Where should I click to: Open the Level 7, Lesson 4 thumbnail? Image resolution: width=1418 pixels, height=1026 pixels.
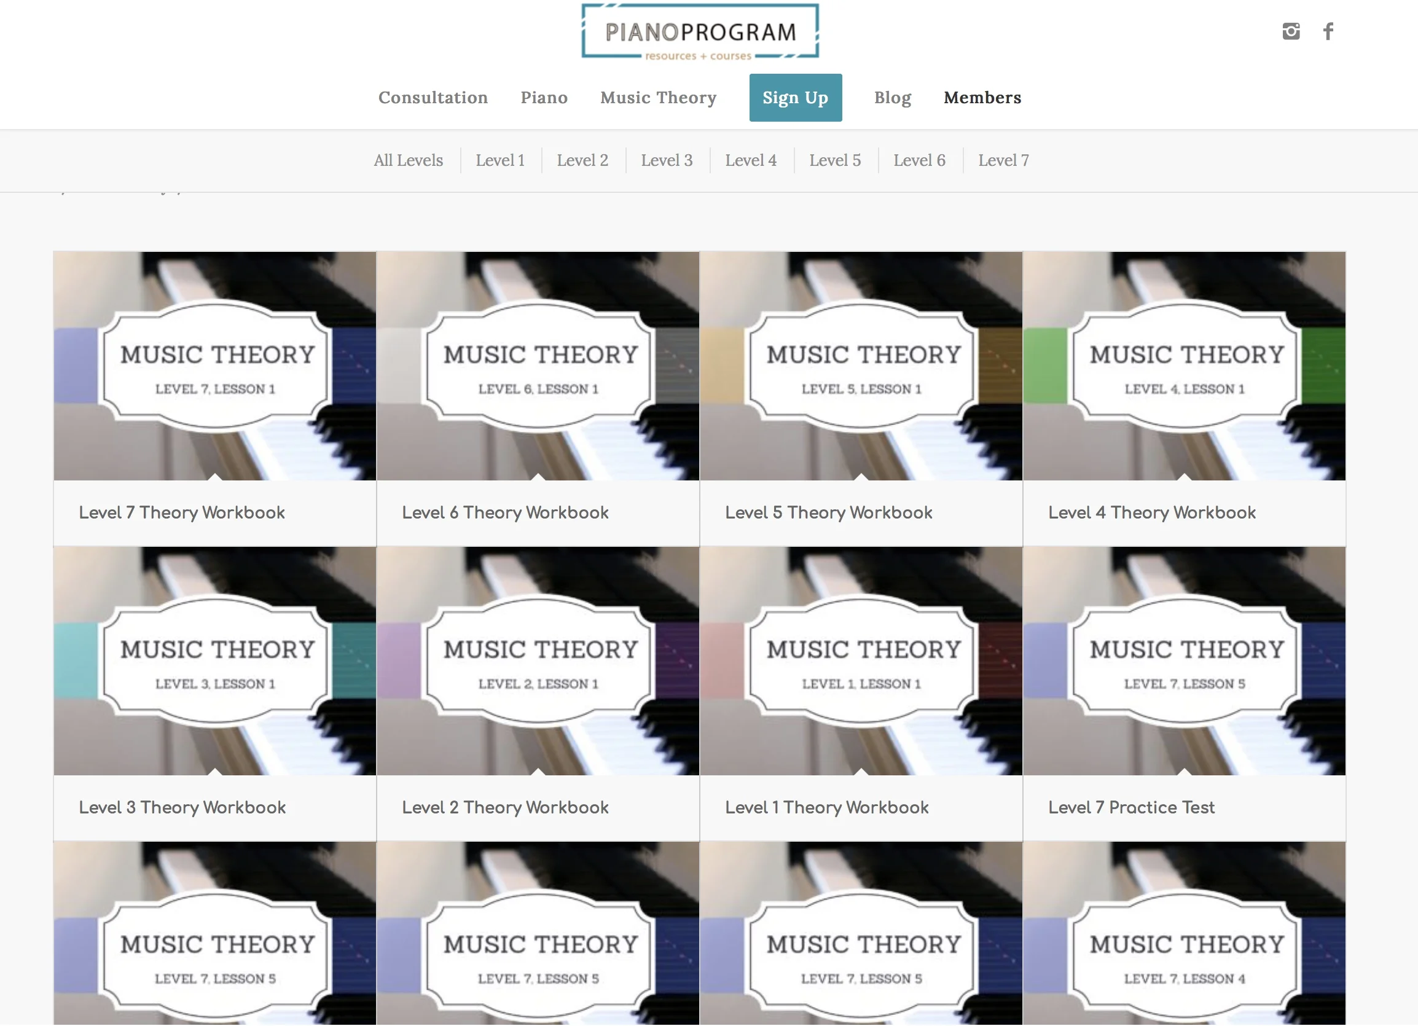[1184, 933]
